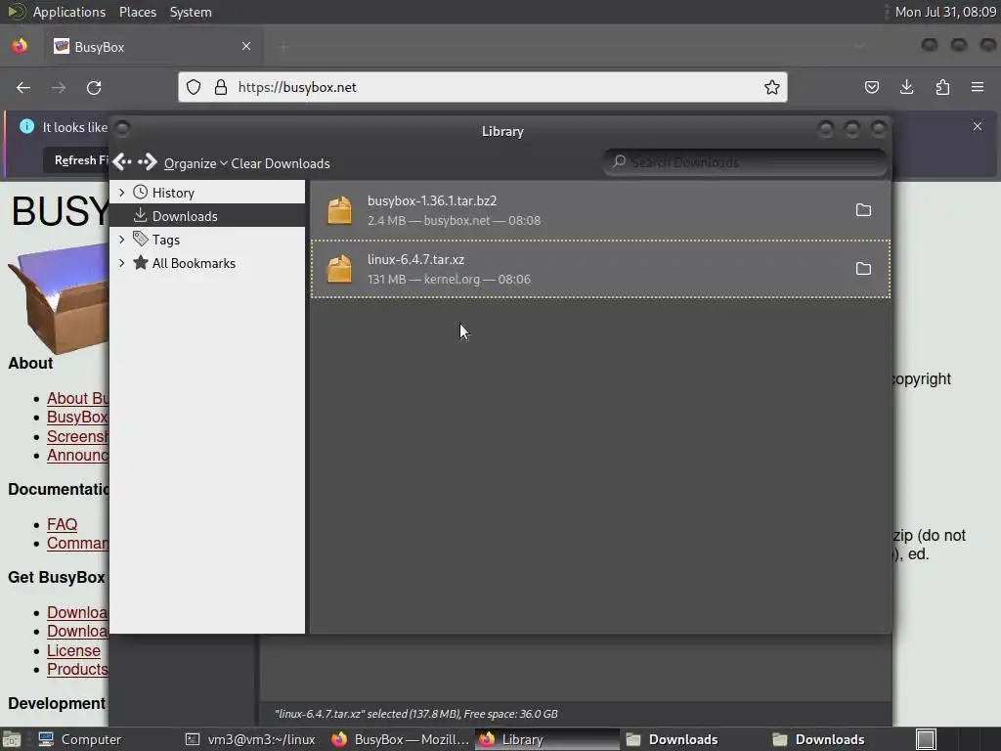Click Clear Downloads button
Viewport: 1001px width, 751px height.
tap(281, 163)
